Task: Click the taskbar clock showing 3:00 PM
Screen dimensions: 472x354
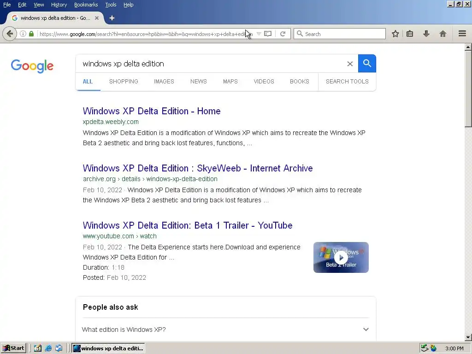Action: pyautogui.click(x=454, y=348)
